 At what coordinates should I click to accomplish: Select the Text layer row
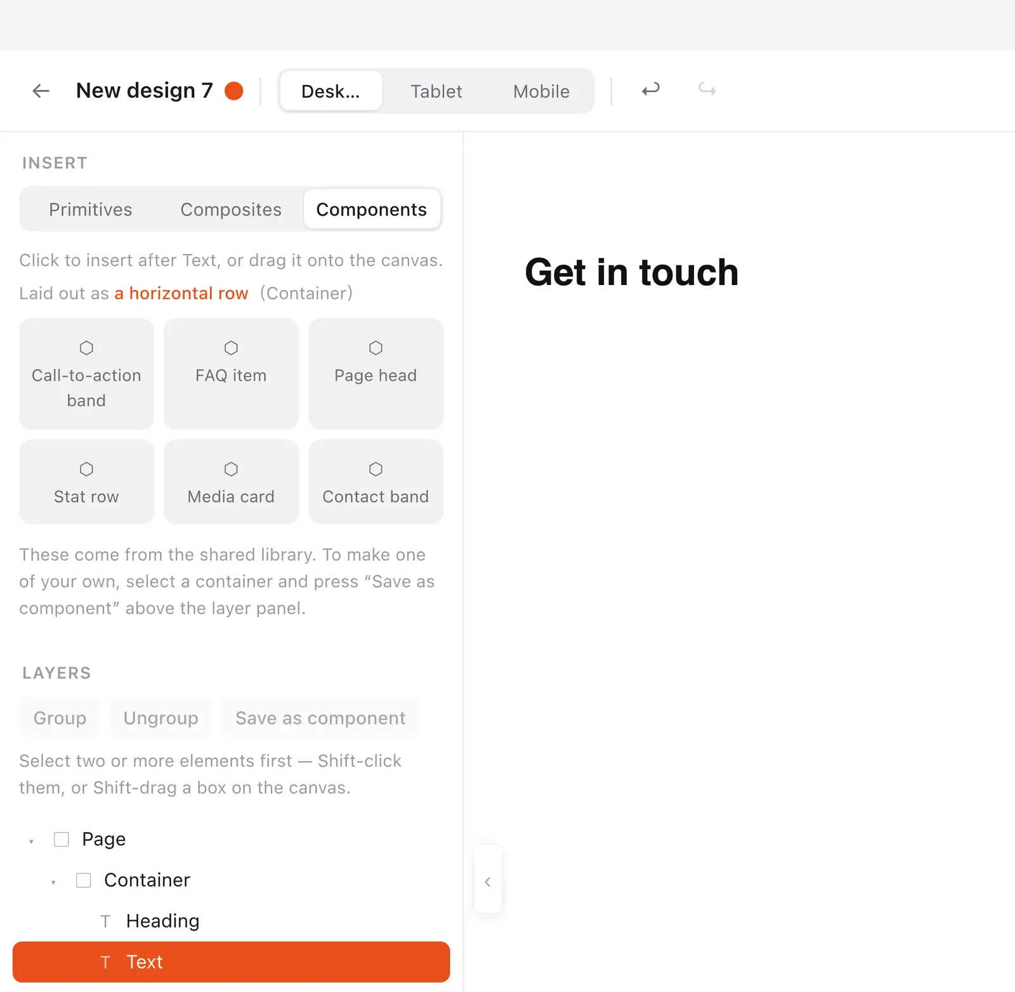[x=231, y=962]
